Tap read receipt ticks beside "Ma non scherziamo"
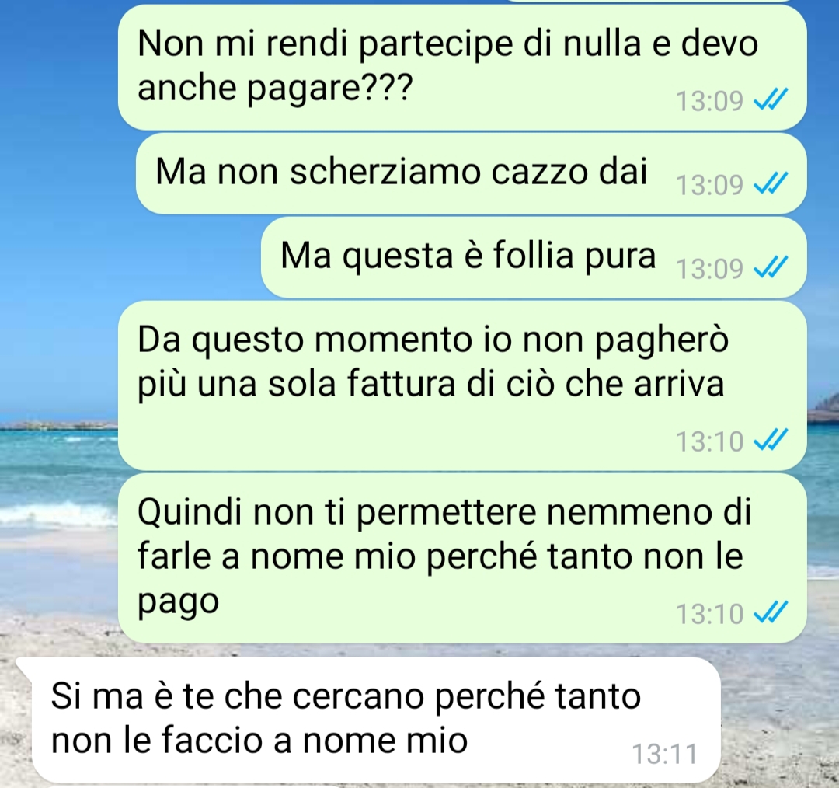Viewport: 839px width, 788px height. click(x=771, y=183)
